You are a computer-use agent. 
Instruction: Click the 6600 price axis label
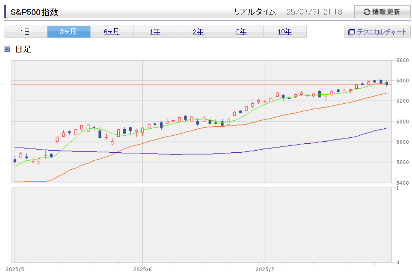pos(403,61)
